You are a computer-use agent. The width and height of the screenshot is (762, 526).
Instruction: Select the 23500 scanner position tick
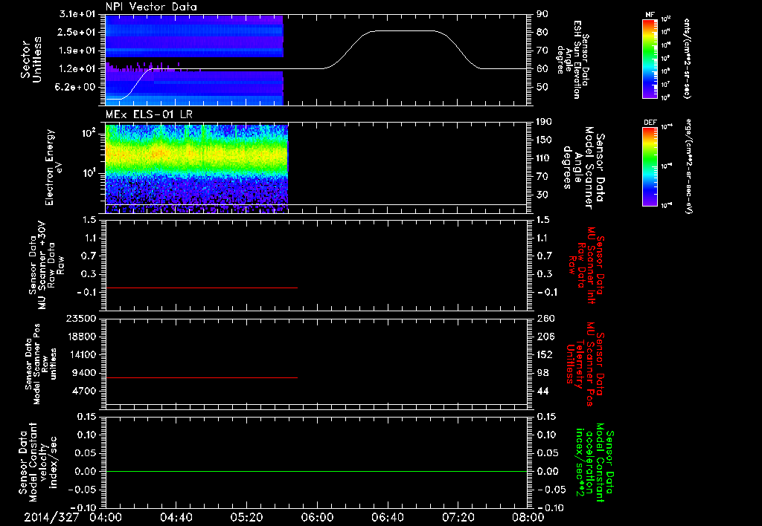click(82, 319)
